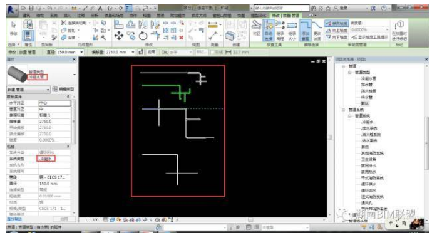The image size is (432, 235).
Task: Click Edit Type (编辑类型) button
Action: (x=63, y=90)
